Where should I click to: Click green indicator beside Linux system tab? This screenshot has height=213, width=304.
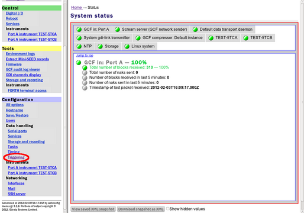point(127,46)
